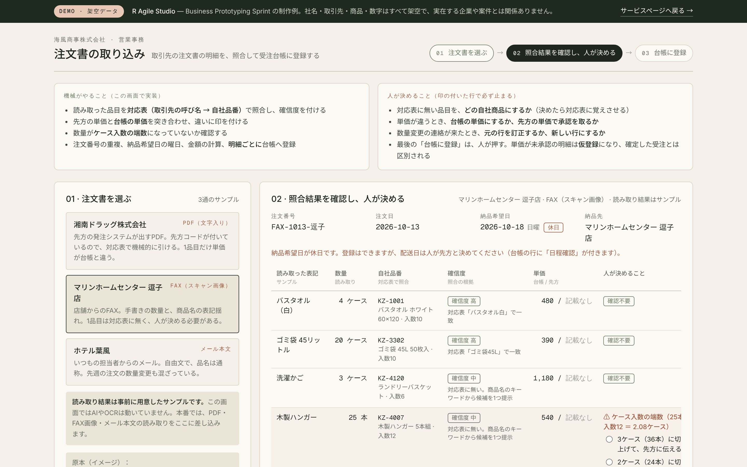Click the delivery date 2026-10-18
Viewport: 747px width, 467px height.
502,227
